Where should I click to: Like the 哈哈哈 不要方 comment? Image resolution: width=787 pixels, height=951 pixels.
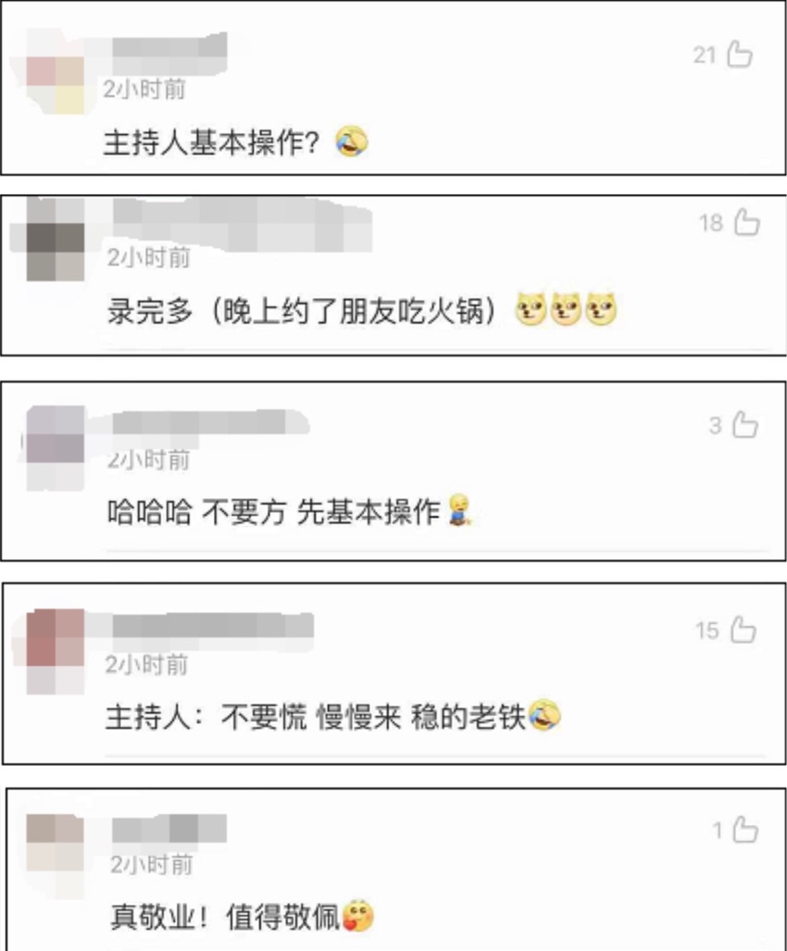click(x=745, y=424)
